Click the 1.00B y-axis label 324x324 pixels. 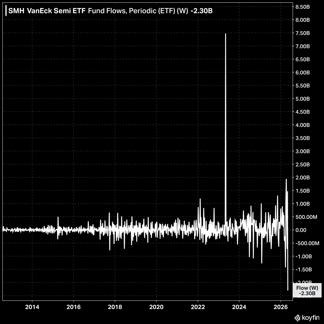coord(303,204)
